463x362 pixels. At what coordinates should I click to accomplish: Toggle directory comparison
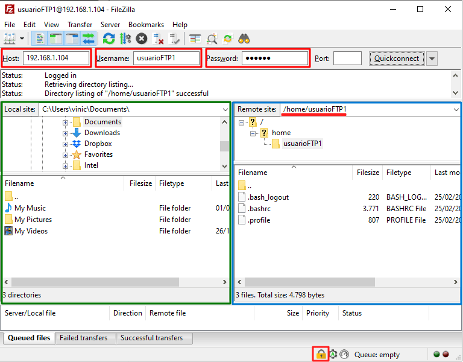212,39
